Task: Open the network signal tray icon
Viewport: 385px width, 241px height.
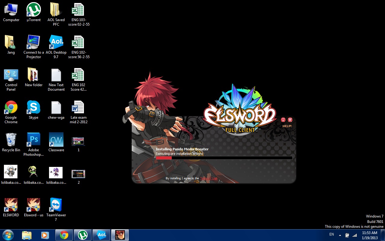Action: point(355,235)
